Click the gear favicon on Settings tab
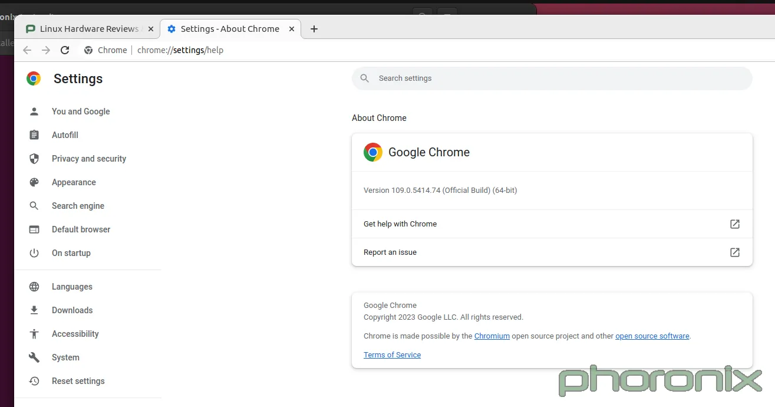Viewport: 775px width, 407px height. click(x=172, y=29)
